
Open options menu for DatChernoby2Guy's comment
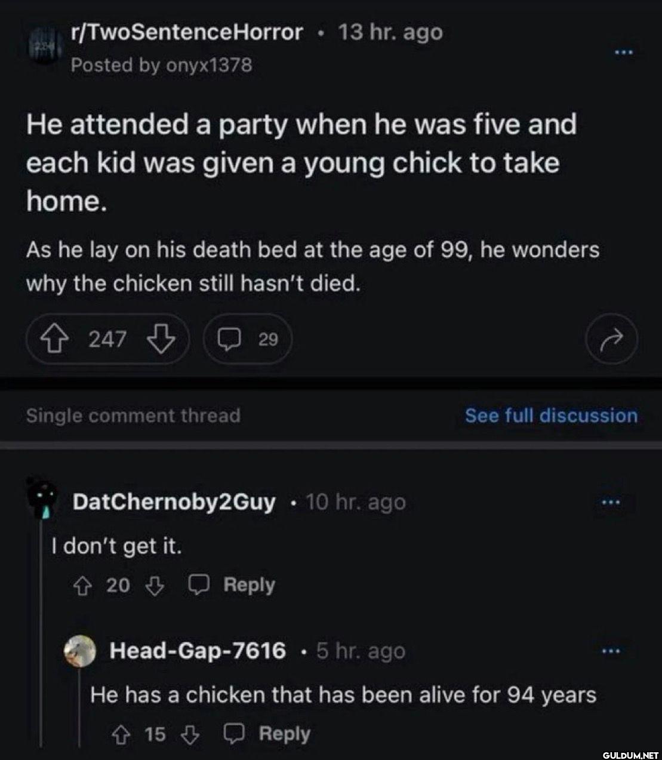611,502
